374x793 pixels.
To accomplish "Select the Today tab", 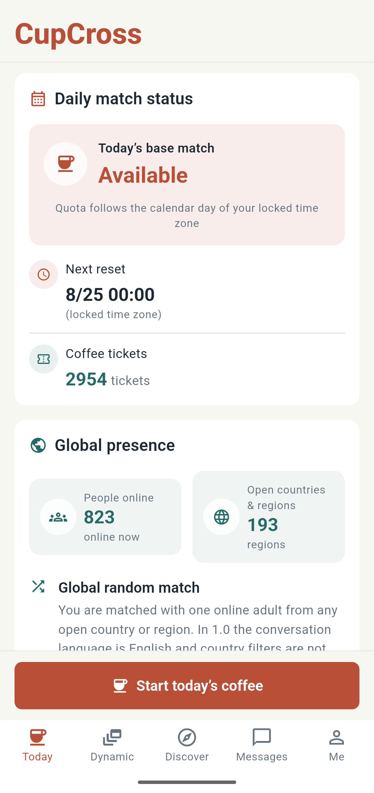I will pyautogui.click(x=37, y=745).
